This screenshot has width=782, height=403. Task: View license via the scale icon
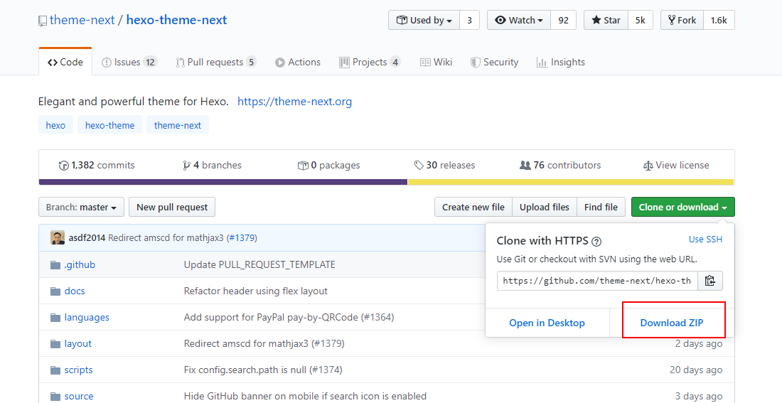(648, 166)
